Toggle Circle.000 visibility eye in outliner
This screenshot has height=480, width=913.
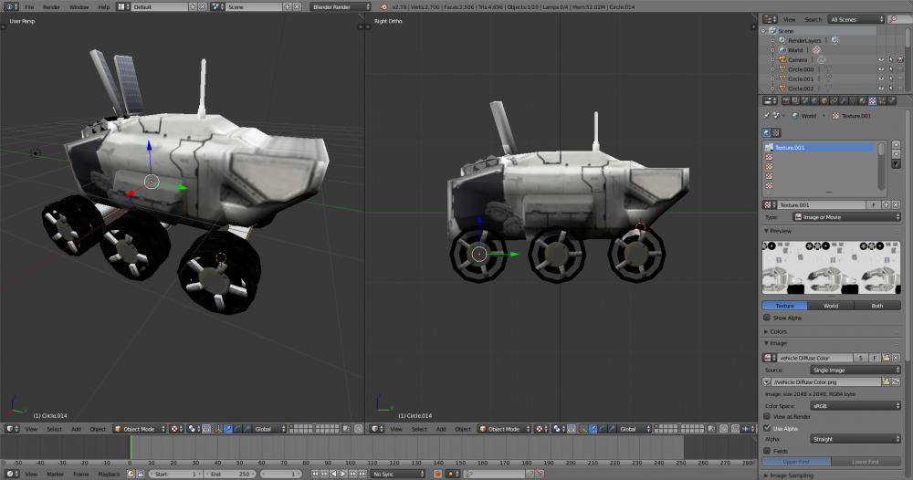coord(881,69)
